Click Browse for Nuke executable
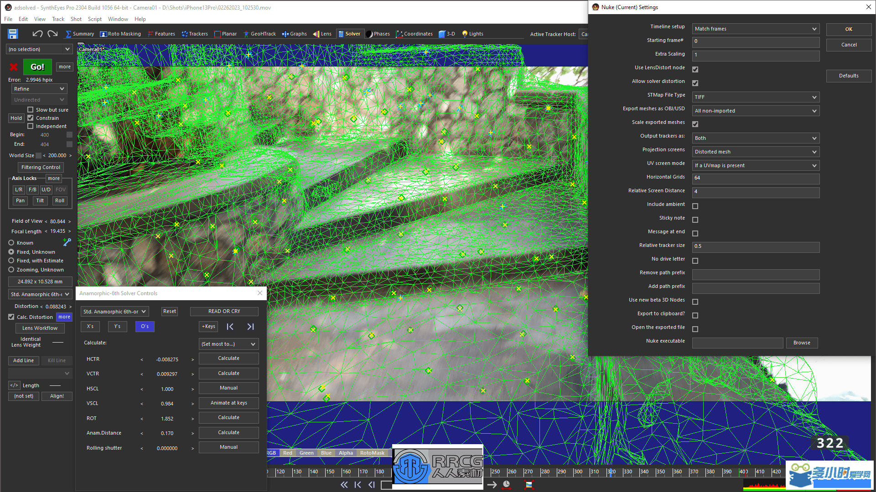 [x=802, y=343]
